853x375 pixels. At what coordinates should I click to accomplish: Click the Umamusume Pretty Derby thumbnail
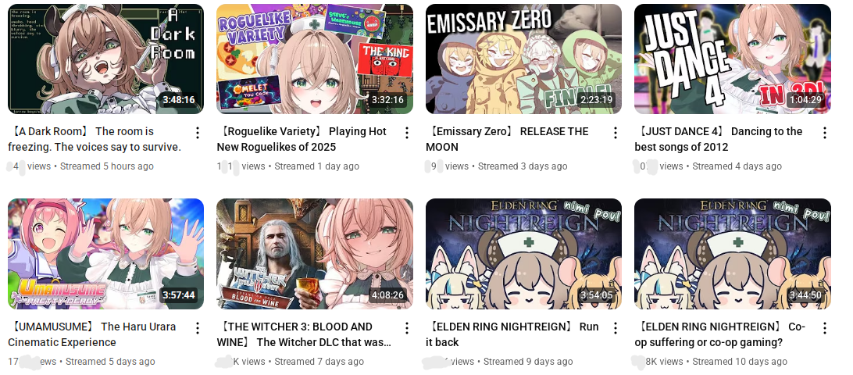(x=106, y=254)
